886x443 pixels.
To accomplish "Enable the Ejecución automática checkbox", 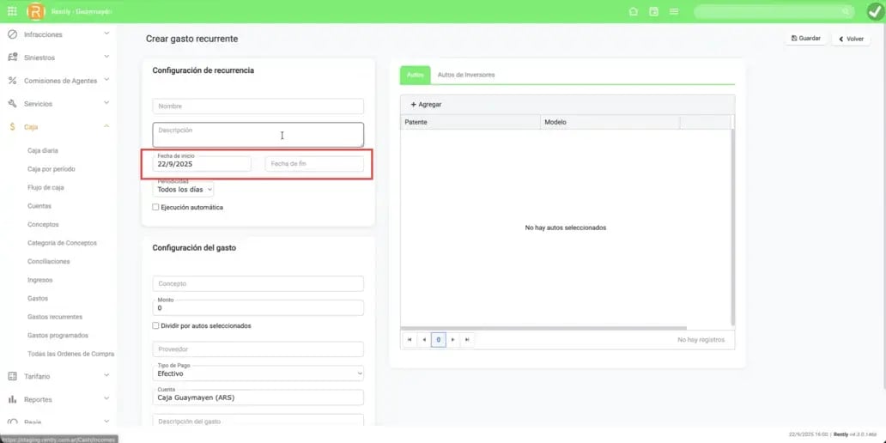I will click(x=155, y=207).
